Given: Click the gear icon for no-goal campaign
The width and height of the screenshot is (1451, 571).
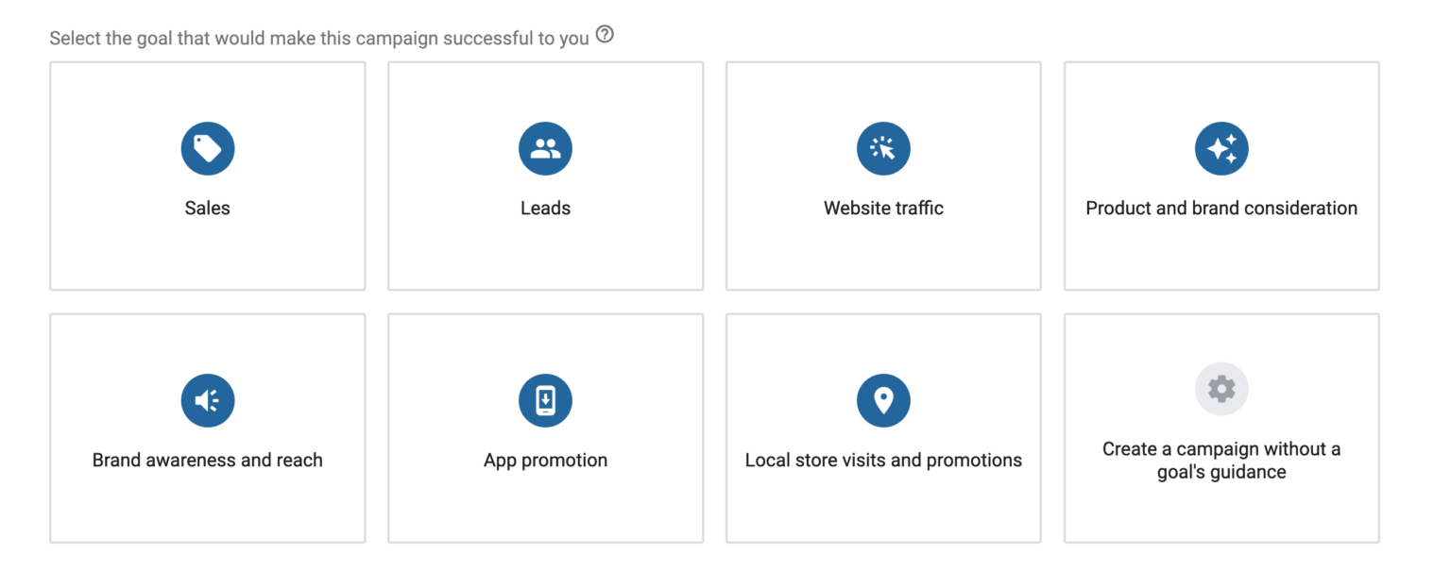Looking at the screenshot, I should pos(1221,388).
